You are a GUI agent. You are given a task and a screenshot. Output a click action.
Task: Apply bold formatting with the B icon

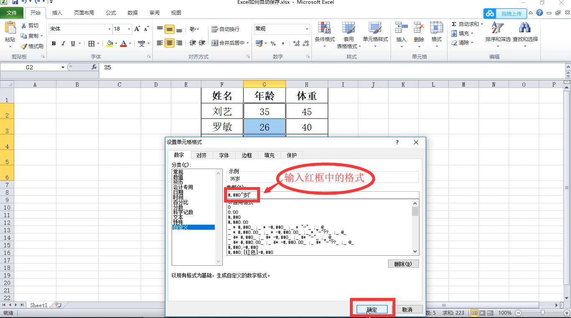54,43
